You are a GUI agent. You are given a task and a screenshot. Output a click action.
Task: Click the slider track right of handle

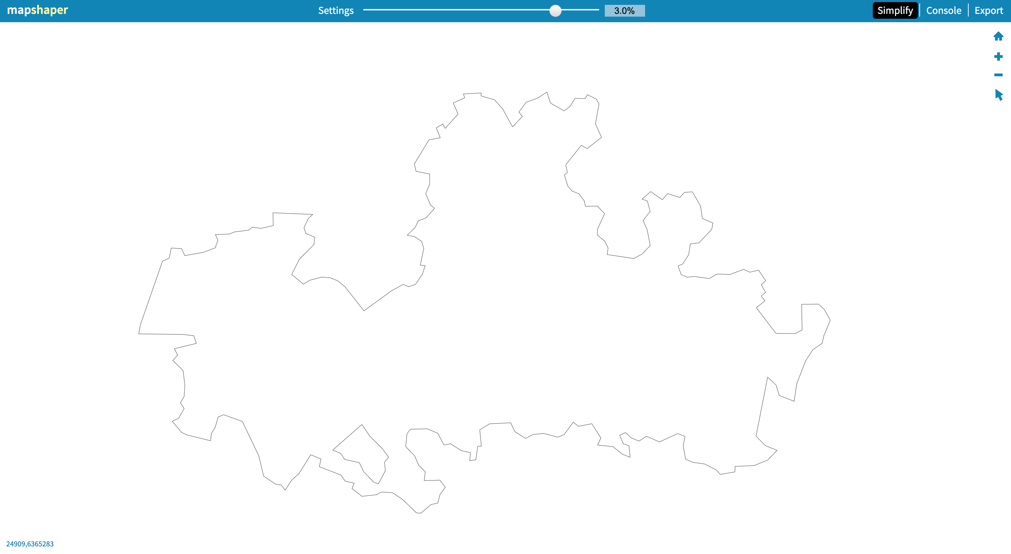click(x=581, y=10)
